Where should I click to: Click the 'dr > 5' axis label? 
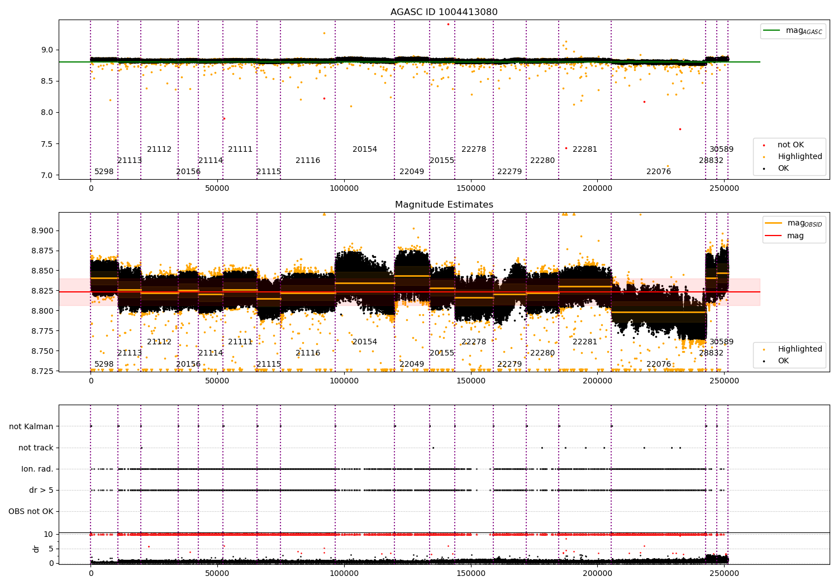[41, 490]
